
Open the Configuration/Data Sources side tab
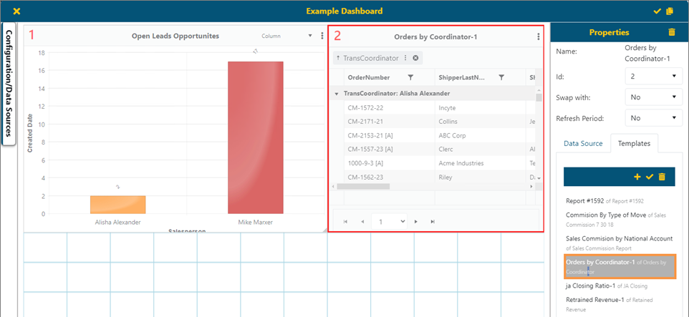pyautogui.click(x=9, y=84)
